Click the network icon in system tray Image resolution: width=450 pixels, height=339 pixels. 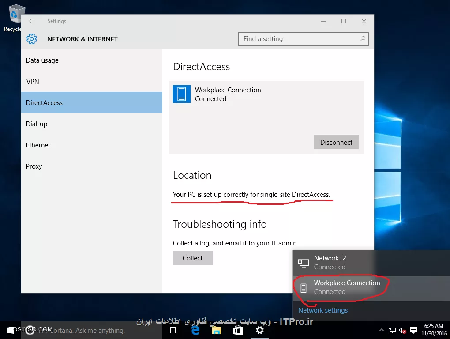392,330
